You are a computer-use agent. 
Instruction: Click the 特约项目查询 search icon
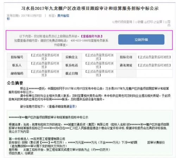click(x=113, y=22)
